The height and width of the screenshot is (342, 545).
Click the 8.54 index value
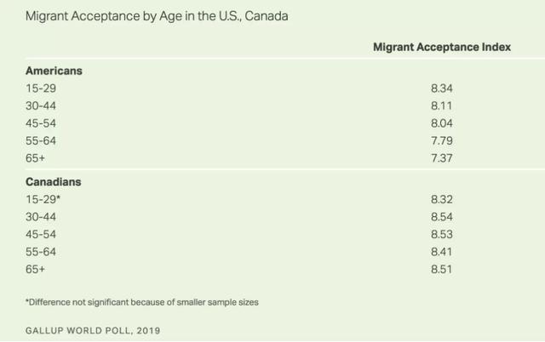tap(442, 217)
